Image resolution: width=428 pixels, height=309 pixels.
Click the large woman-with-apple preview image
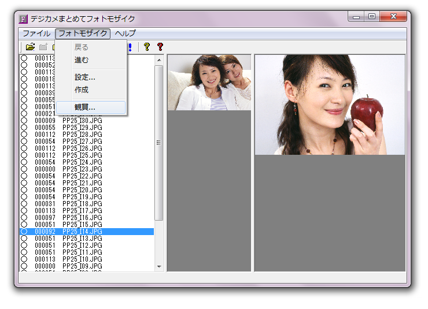[x=330, y=105]
